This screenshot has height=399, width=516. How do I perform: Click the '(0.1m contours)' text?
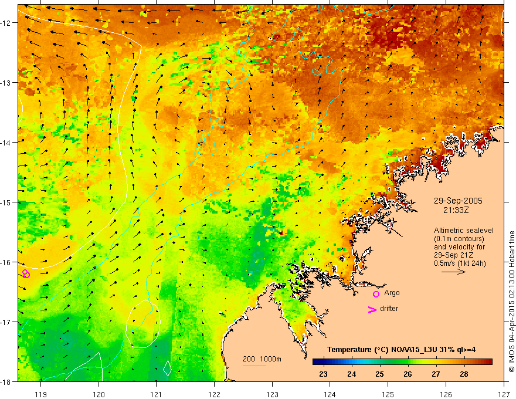[x=459, y=239]
